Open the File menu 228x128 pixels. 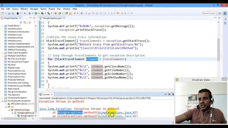click(x=2, y=9)
